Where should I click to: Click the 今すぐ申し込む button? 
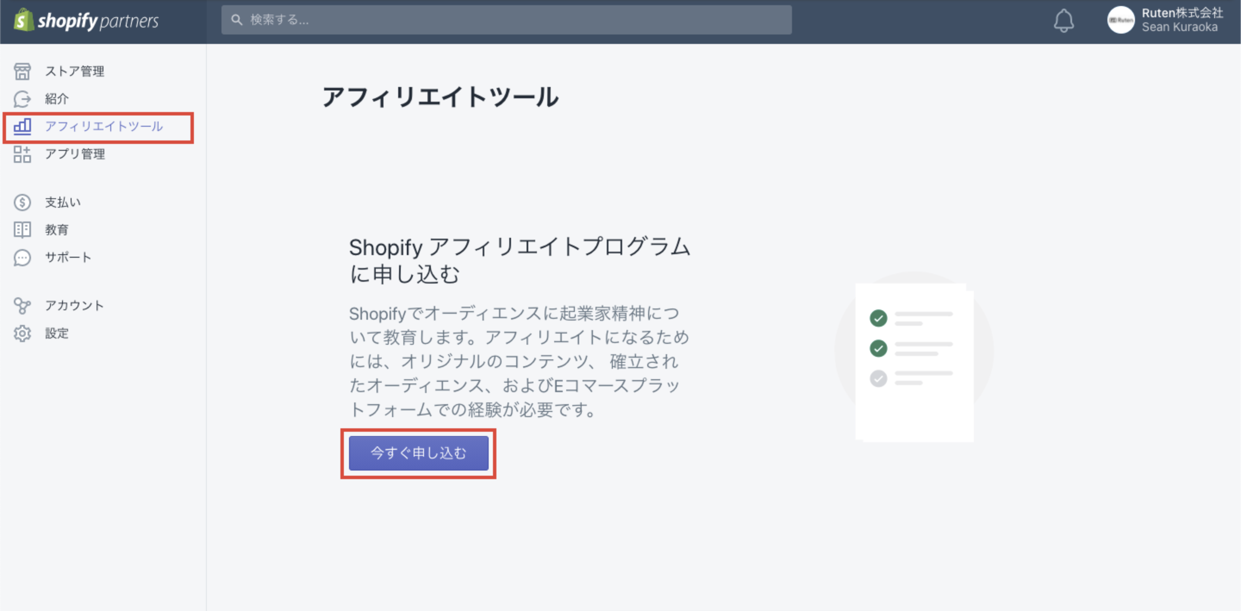tap(419, 453)
